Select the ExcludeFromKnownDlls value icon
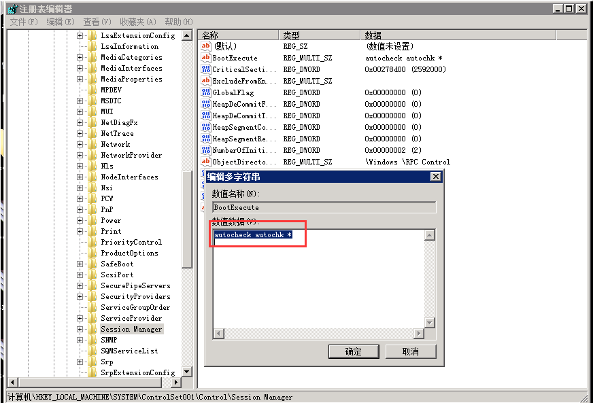The image size is (593, 403). [206, 81]
